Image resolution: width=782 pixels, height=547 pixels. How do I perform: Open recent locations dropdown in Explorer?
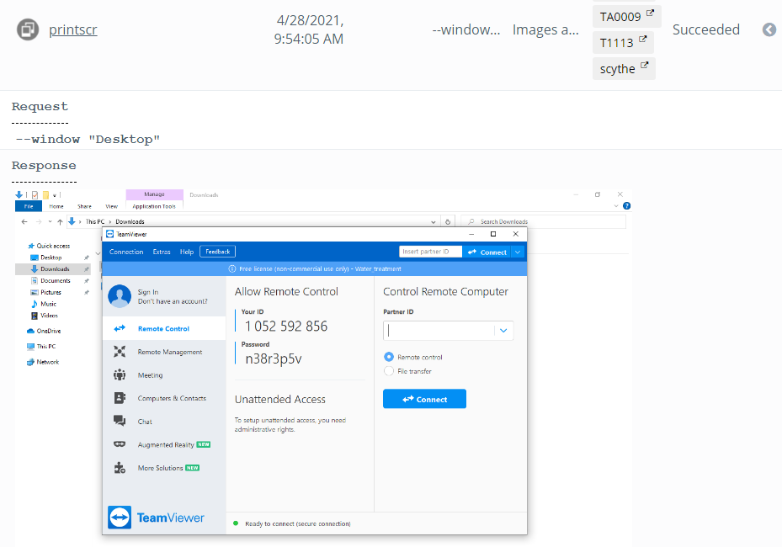pyautogui.click(x=50, y=222)
